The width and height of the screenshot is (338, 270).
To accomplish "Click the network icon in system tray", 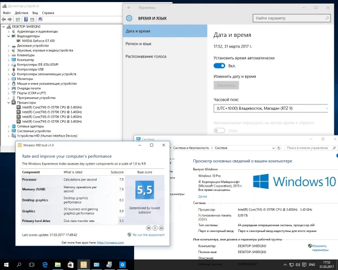I will coord(292,265).
